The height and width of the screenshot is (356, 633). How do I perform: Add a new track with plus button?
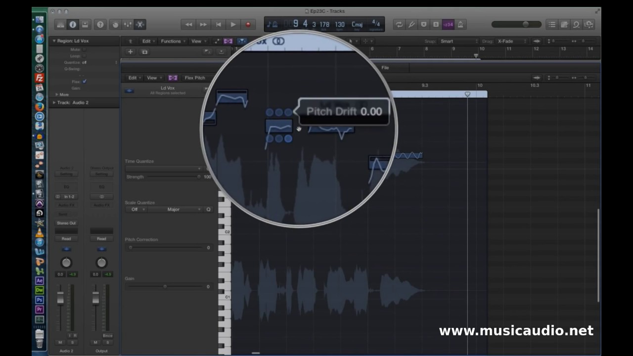click(131, 51)
